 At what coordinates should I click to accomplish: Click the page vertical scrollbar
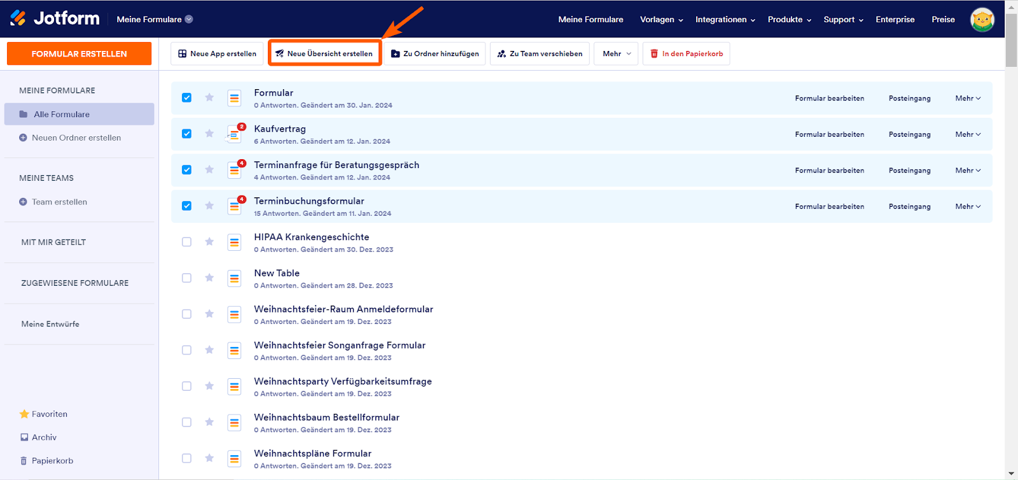click(x=1011, y=255)
